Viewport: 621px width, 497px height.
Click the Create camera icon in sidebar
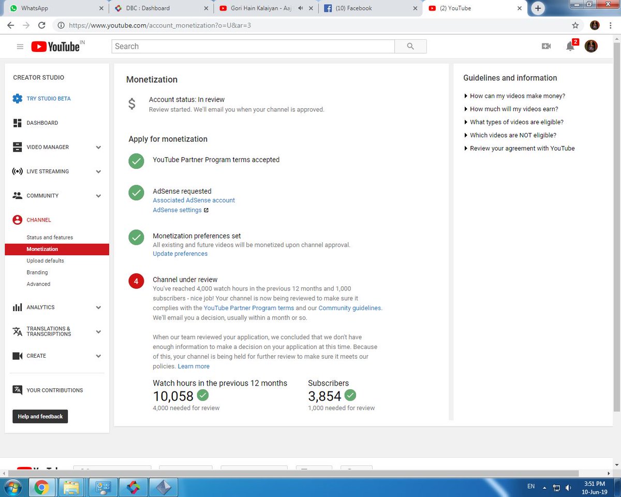[x=18, y=356]
